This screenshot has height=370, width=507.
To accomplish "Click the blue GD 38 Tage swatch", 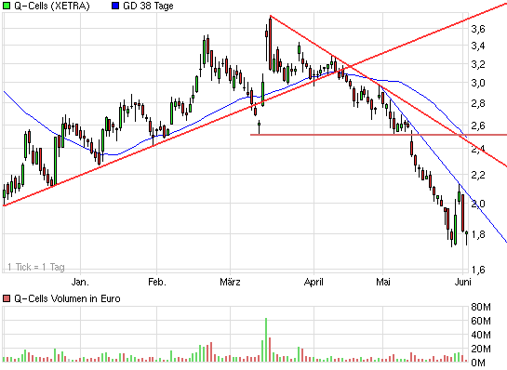I will click(x=115, y=6).
